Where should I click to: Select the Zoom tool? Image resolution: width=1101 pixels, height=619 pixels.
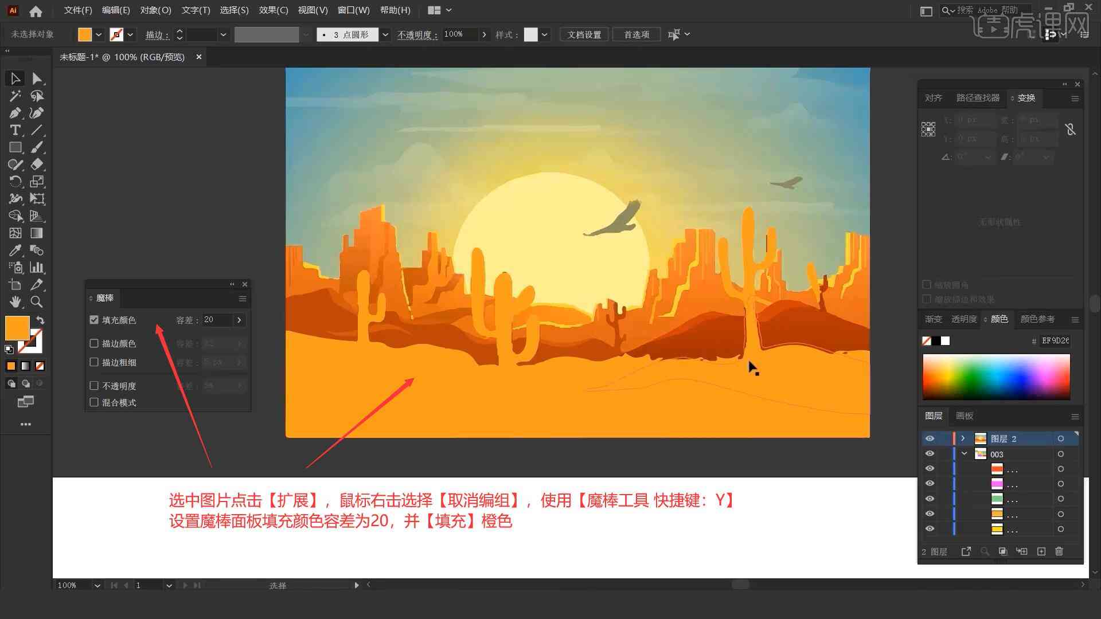tap(36, 302)
